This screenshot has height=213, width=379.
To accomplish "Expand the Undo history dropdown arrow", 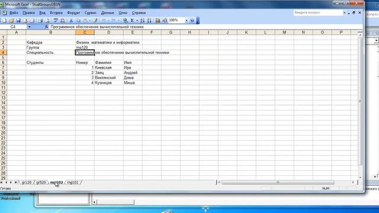I will (x=108, y=21).
